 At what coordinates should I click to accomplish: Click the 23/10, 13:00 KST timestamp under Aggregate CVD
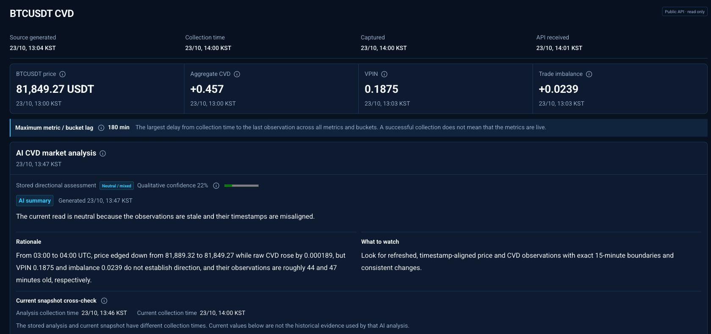point(213,103)
